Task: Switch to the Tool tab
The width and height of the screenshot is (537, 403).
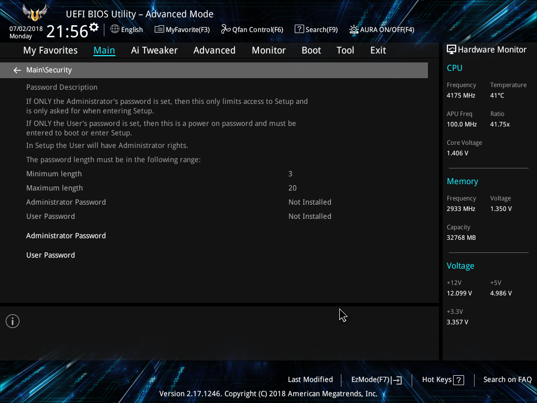Action: 345,50
